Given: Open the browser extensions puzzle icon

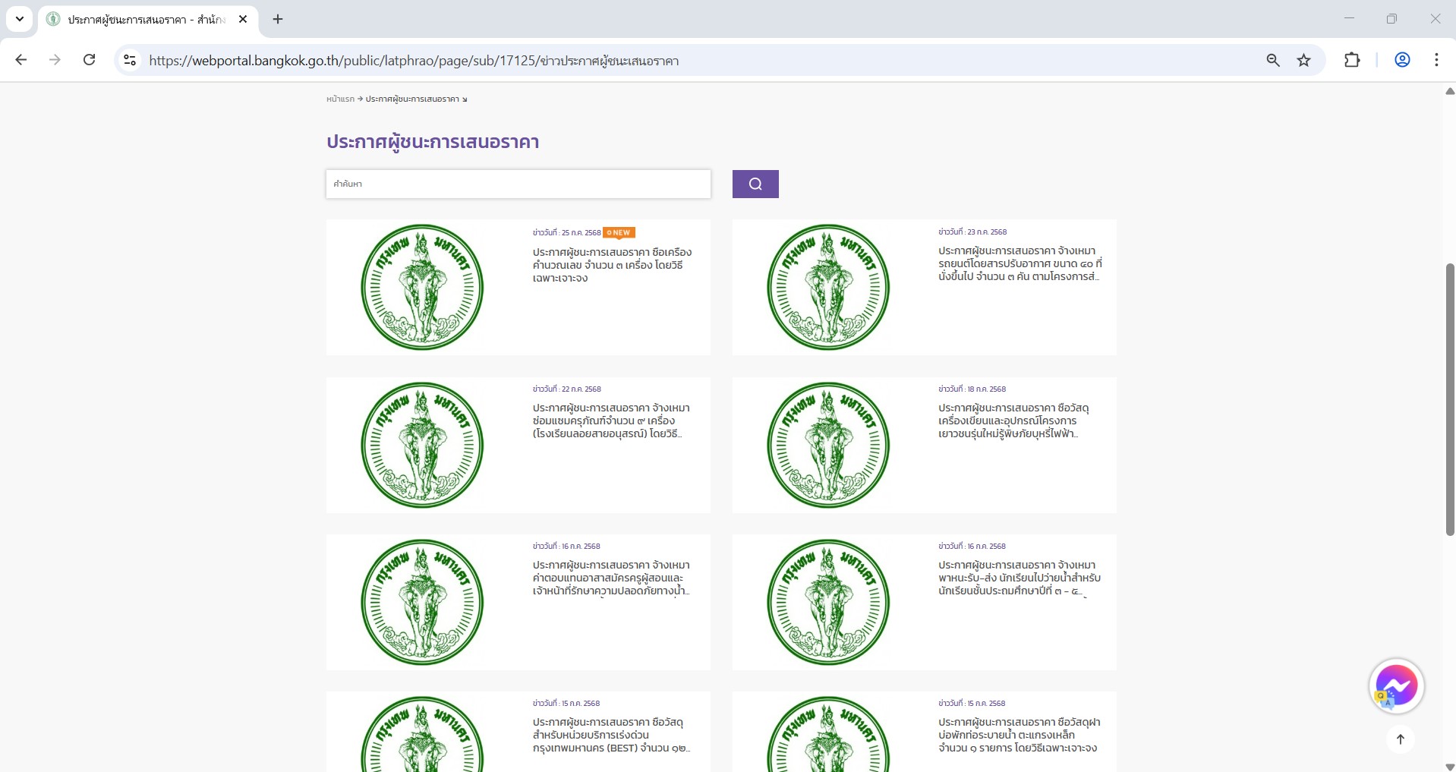Looking at the screenshot, I should pyautogui.click(x=1352, y=60).
